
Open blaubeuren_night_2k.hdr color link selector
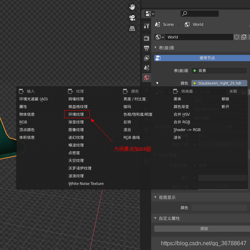point(219,83)
